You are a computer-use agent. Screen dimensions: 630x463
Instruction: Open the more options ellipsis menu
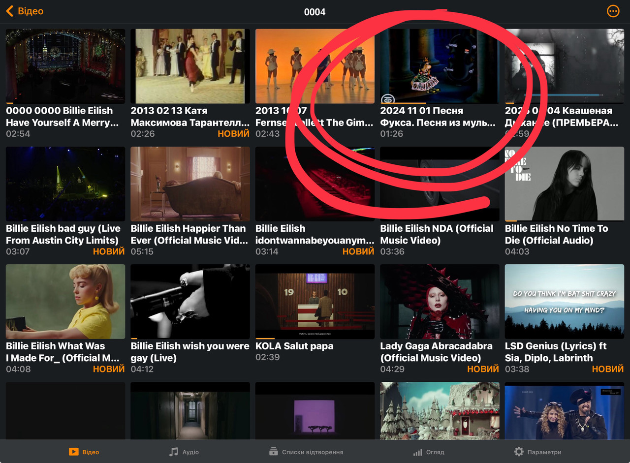pyautogui.click(x=613, y=11)
